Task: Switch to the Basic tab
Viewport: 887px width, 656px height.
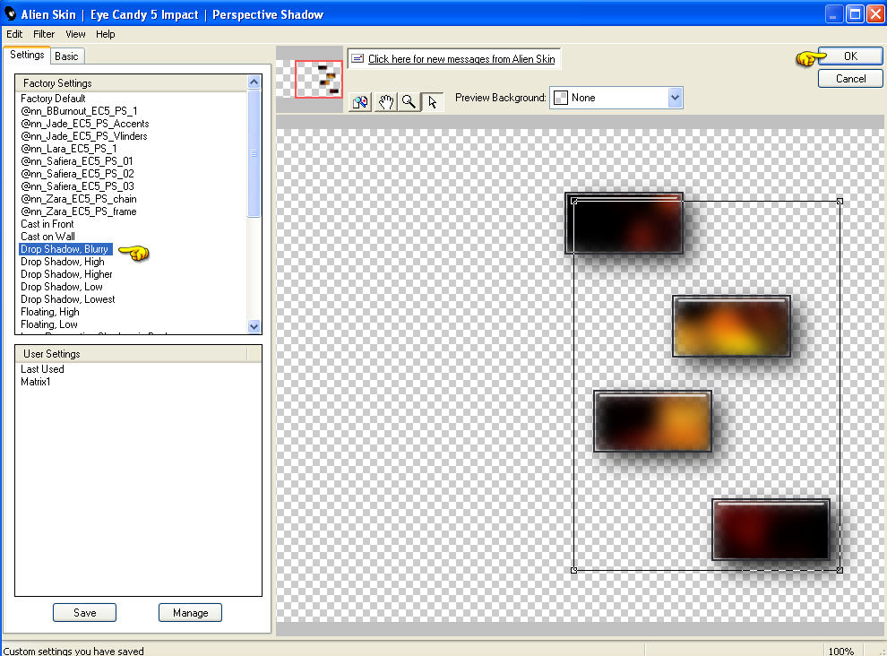Action: pos(66,56)
